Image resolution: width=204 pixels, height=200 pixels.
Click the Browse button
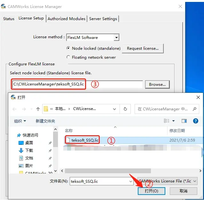157,85
